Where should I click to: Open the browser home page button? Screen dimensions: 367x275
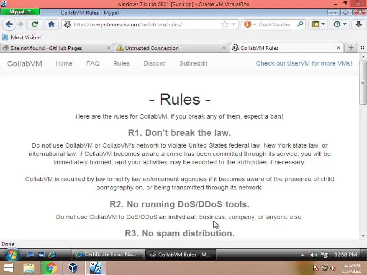click(51, 24)
